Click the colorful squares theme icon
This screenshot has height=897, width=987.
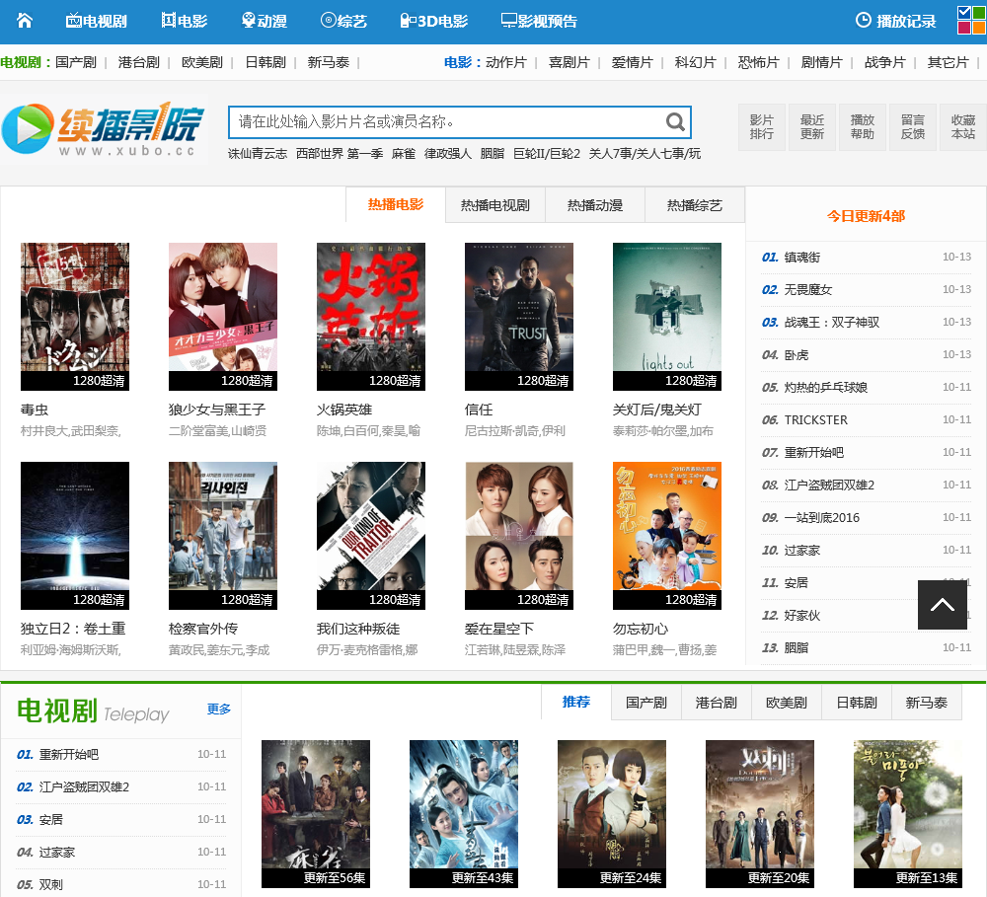pos(971,20)
